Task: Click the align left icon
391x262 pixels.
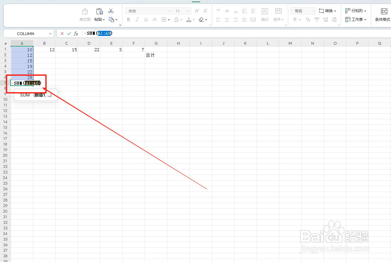Action: (x=218, y=20)
